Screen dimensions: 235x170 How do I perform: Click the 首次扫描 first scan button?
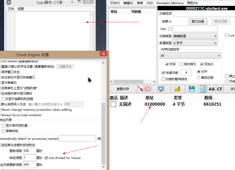pos(198,21)
